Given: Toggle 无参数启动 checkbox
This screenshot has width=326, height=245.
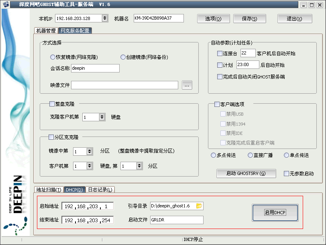Looking at the screenshot, I should 286,173.
